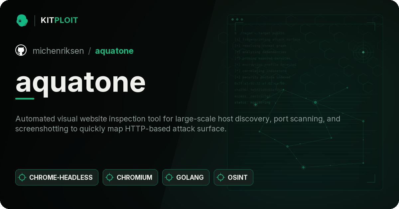Image resolution: width=399 pixels, height=209 pixels.
Task: Click the KitPloit mascot logo icon
Action: [22, 20]
